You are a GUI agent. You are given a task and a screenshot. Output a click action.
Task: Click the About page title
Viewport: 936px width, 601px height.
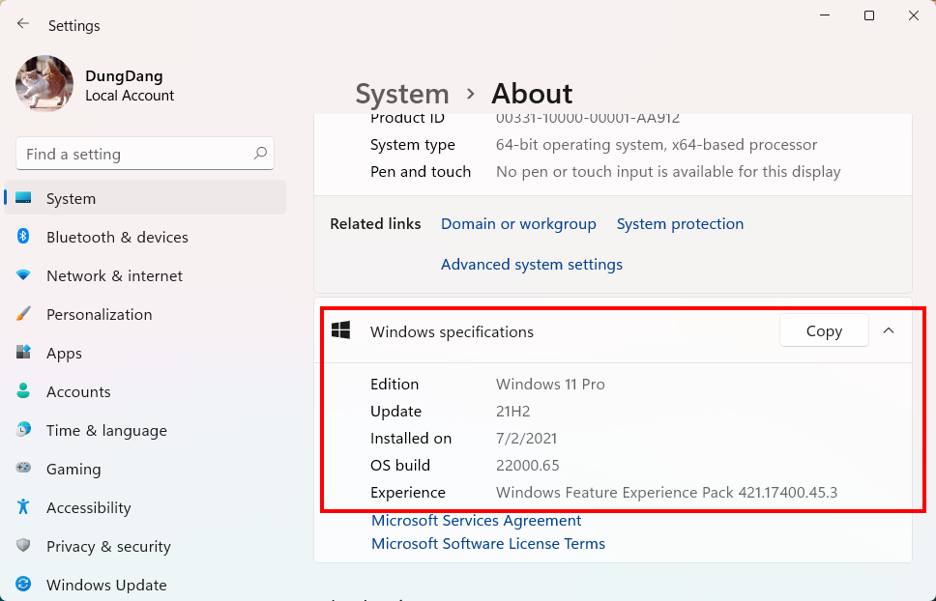(532, 94)
